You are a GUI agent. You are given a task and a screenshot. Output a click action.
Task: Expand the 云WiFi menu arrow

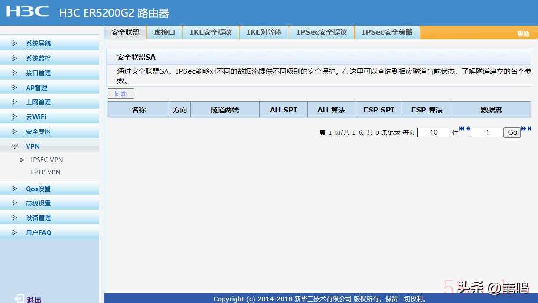click(14, 117)
